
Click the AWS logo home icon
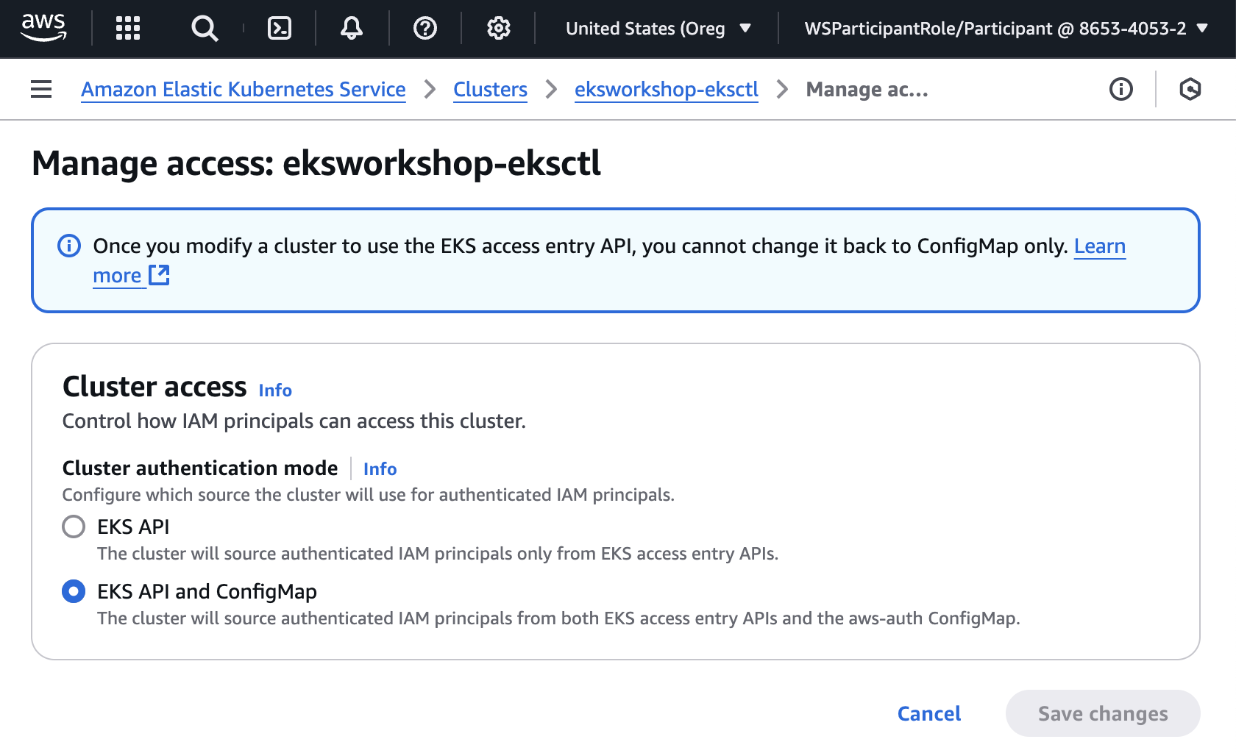[x=43, y=28]
